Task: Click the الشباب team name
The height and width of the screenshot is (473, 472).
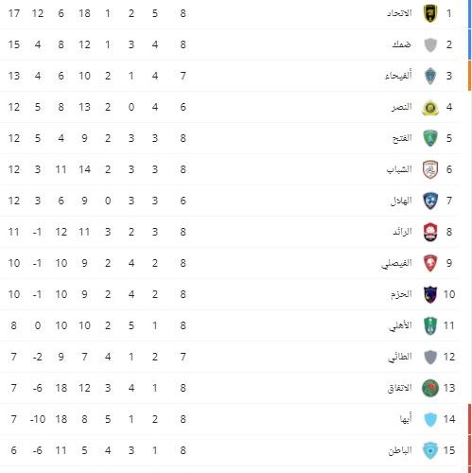Action: click(399, 169)
